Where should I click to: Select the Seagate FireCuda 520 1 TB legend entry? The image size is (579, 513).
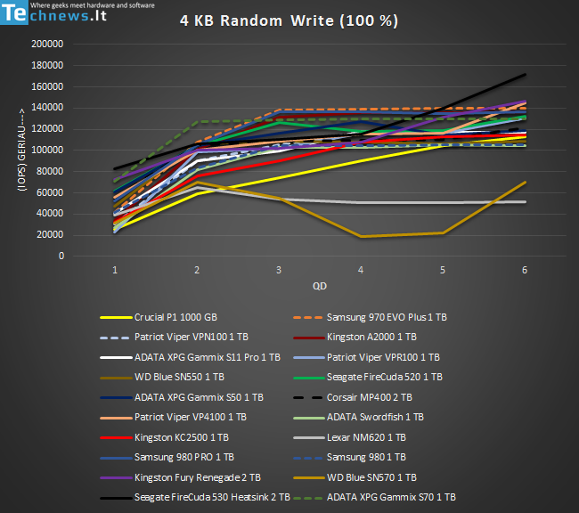tap(368, 377)
